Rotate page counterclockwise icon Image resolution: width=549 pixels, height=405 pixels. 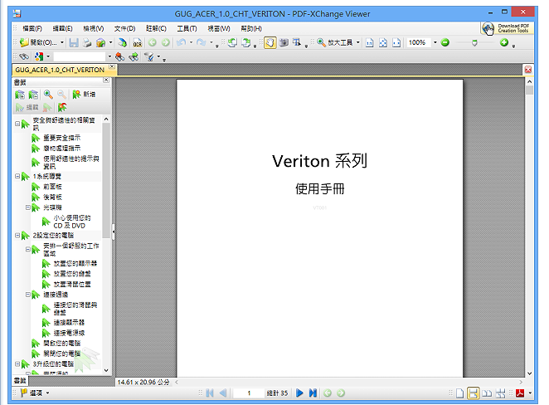click(232, 43)
